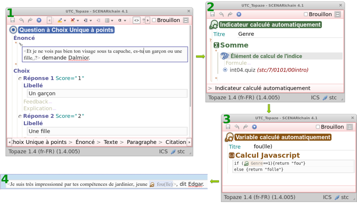
Task: Enable Brouillon checkbox in Indicateur window
Action: point(306,14)
